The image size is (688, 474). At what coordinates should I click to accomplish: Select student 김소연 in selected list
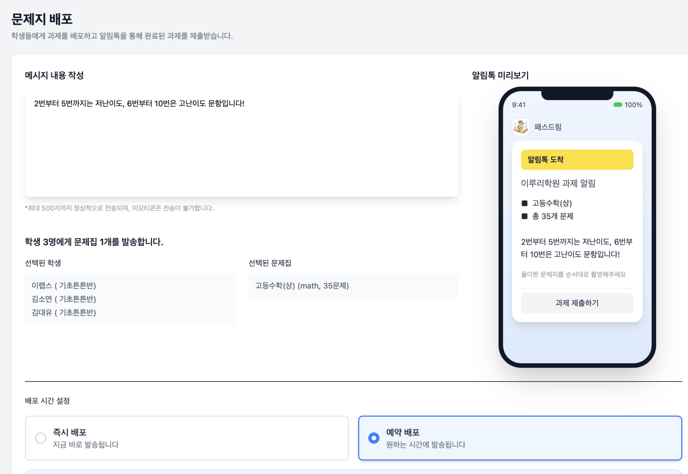pos(64,299)
